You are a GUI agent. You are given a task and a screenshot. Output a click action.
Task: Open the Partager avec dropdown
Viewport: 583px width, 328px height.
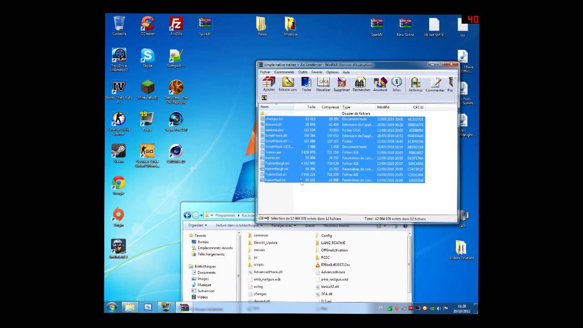pos(283,225)
